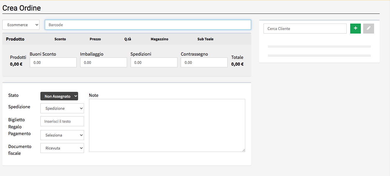Open the Ecommerce channel dropdown

coord(21,25)
